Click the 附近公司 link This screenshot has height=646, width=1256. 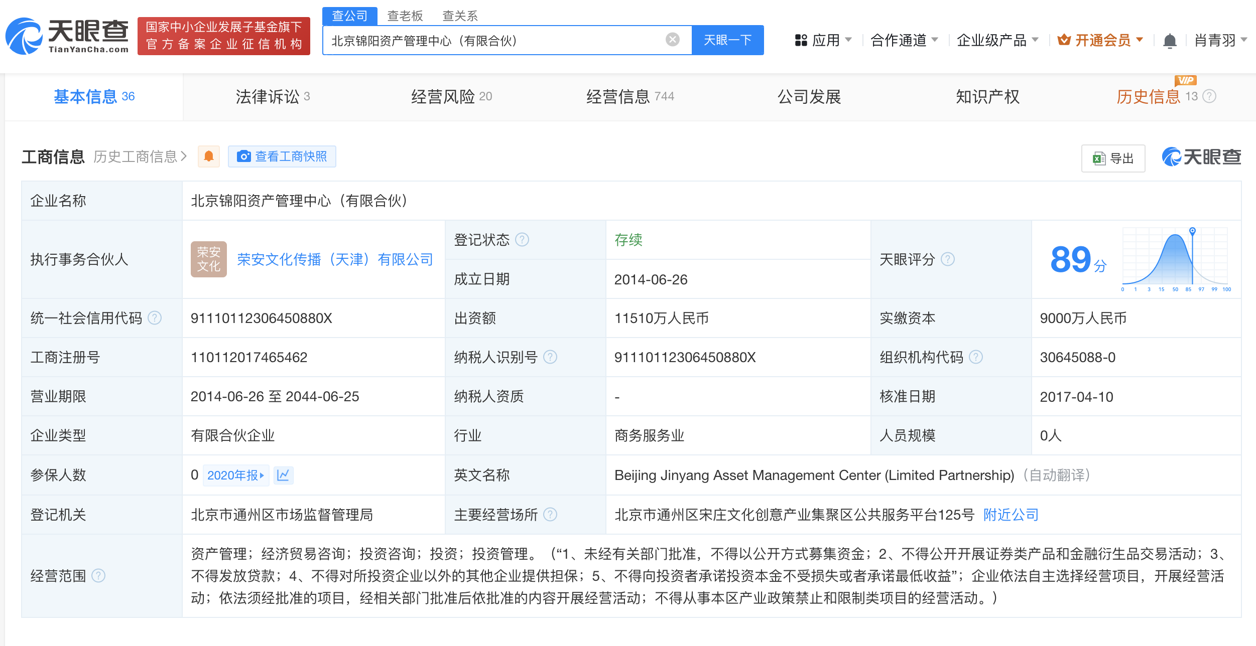[1011, 515]
